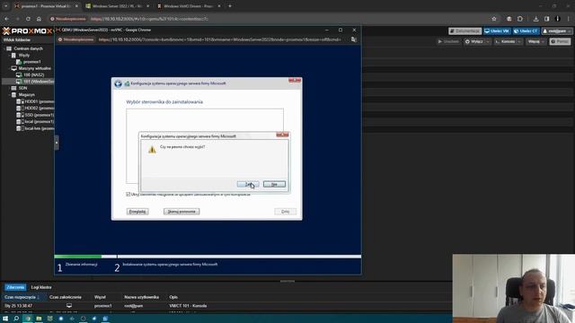Click the HDD02 storage icon
This screenshot has width=575, height=323.
pyautogui.click(x=20, y=108)
